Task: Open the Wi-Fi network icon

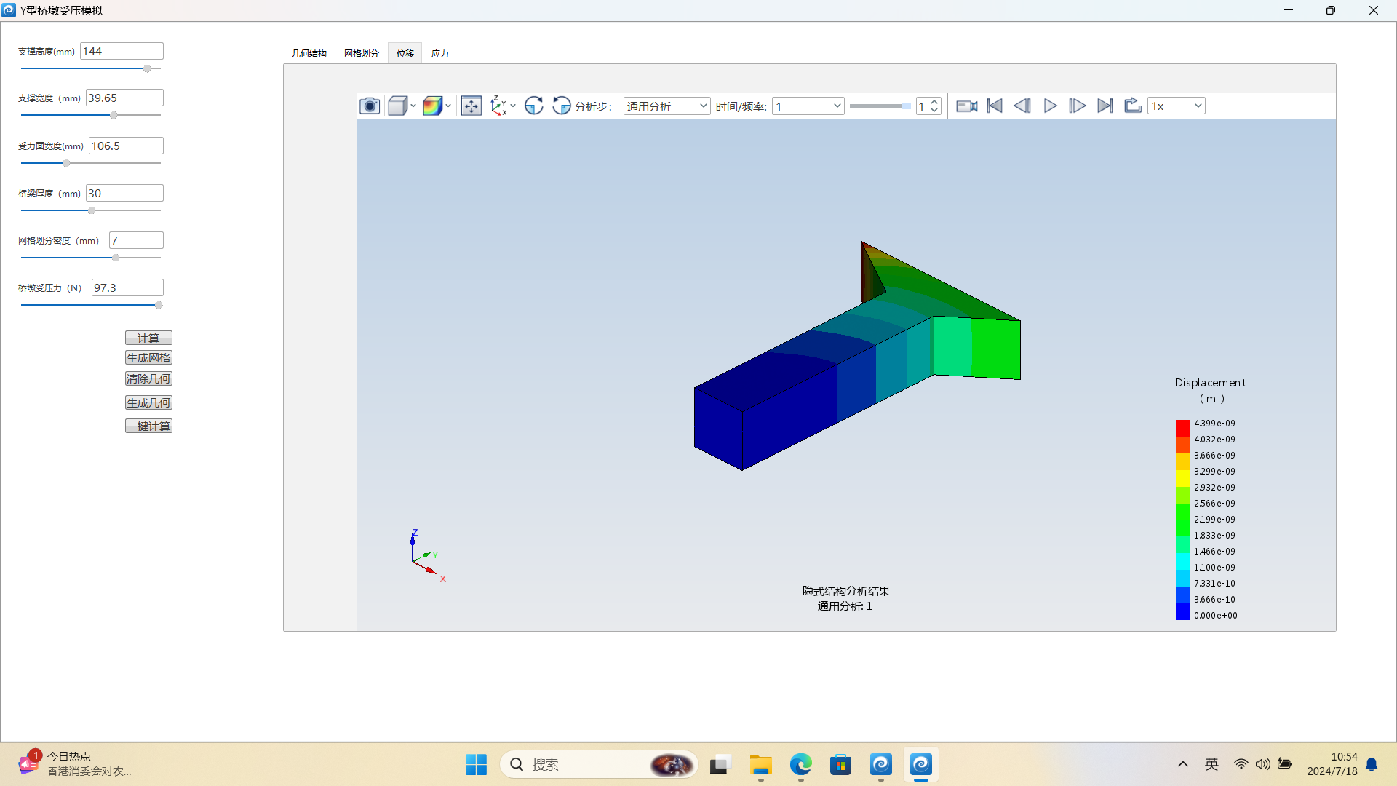Action: 1241,764
